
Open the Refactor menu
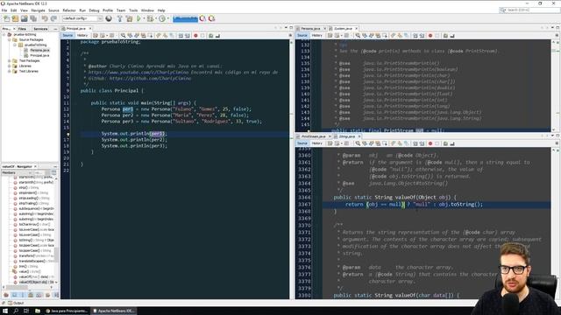point(69,10)
